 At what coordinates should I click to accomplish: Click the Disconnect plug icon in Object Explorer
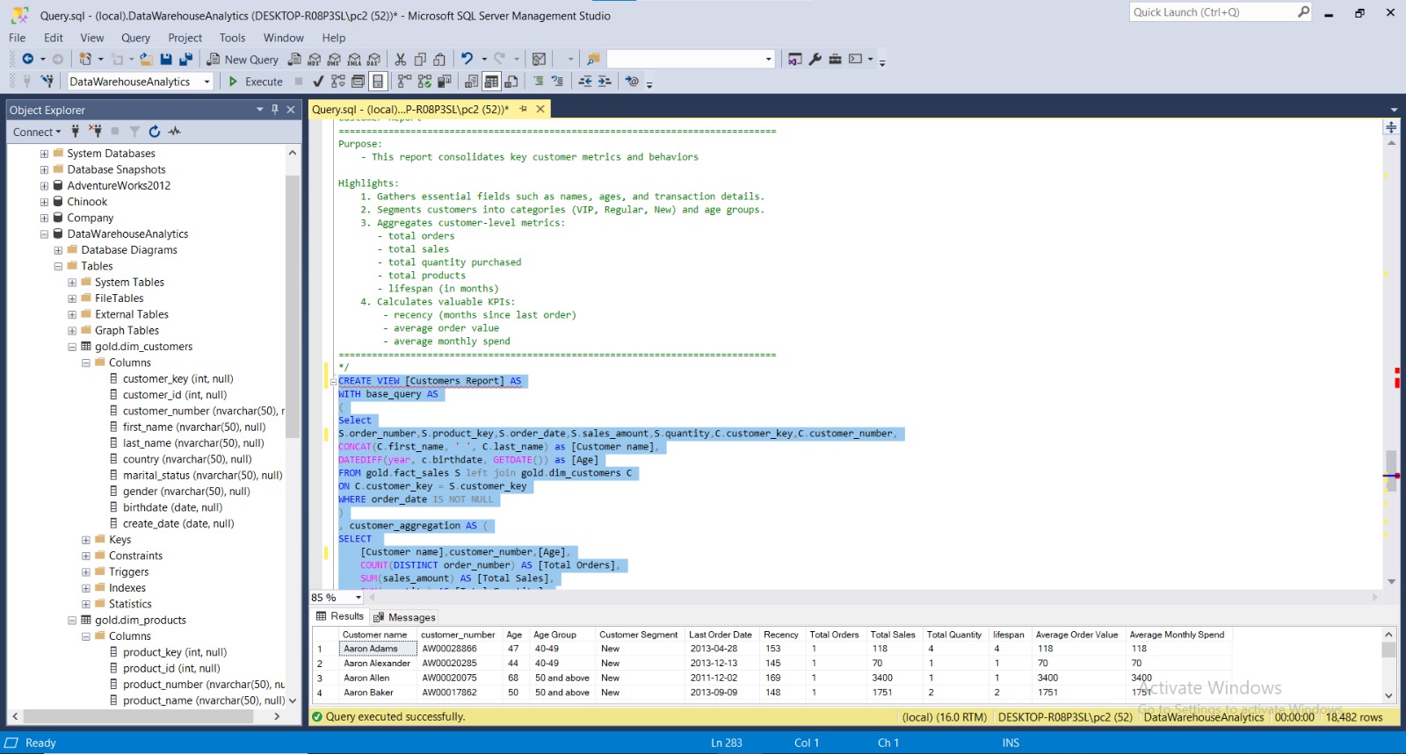95,132
